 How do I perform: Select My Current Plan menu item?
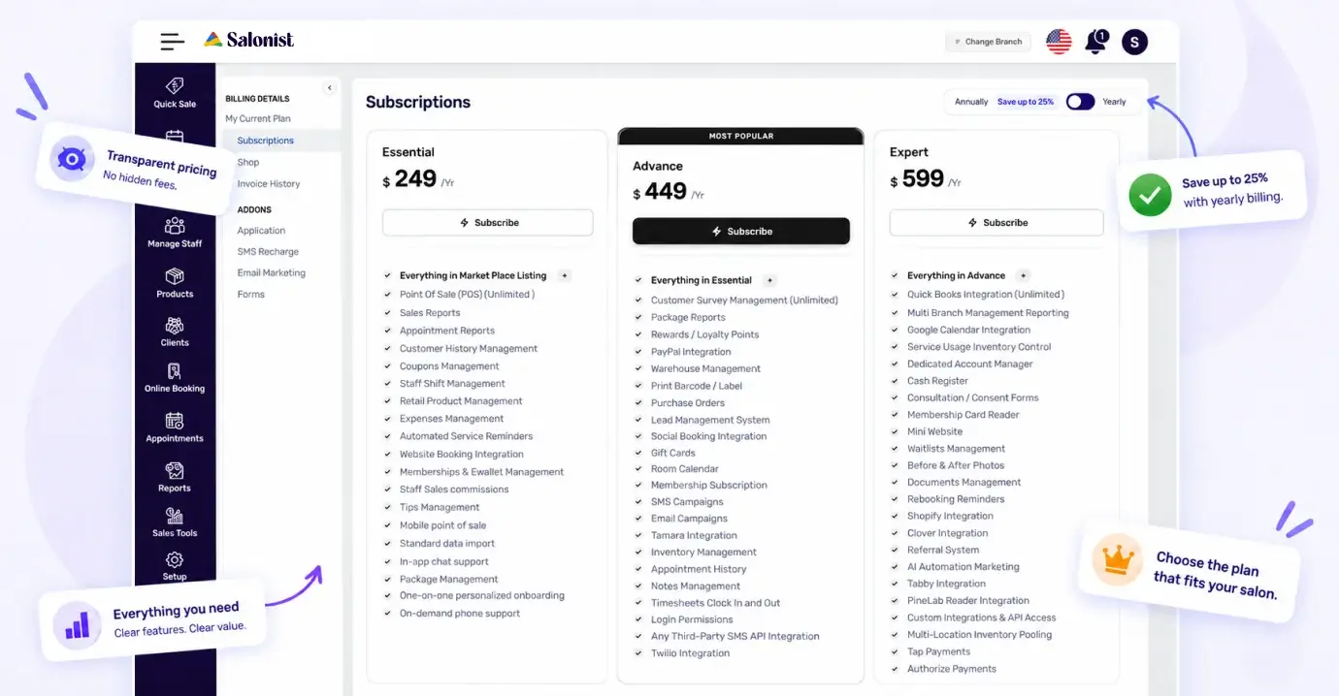[x=258, y=118]
